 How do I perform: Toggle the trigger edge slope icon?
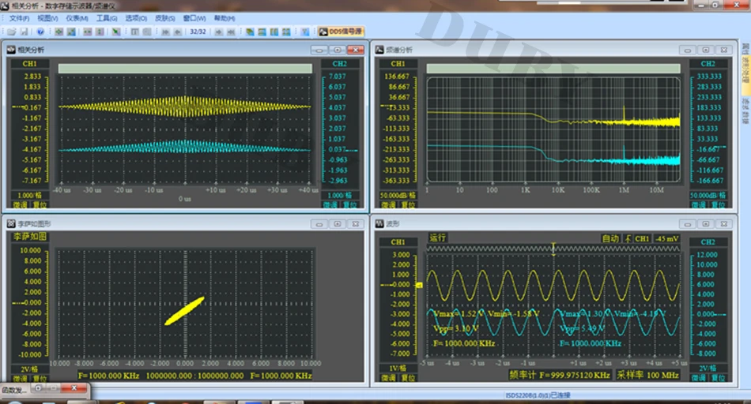(628, 238)
